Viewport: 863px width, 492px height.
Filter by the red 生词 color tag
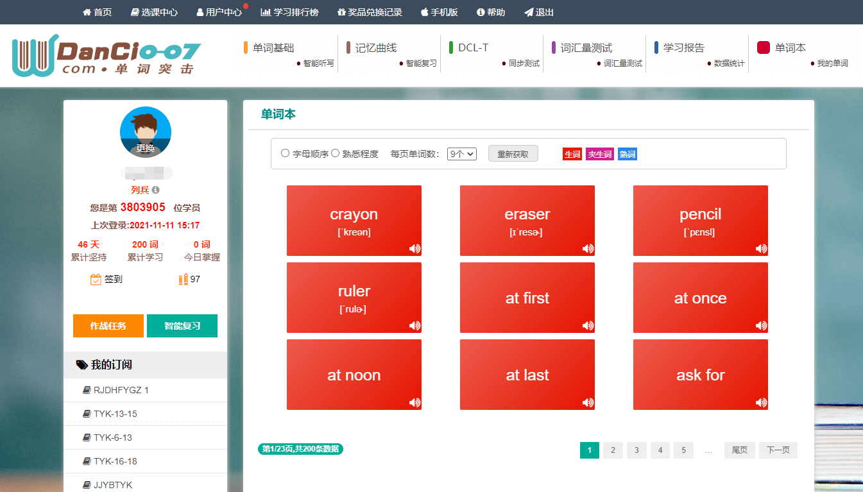[x=572, y=154]
